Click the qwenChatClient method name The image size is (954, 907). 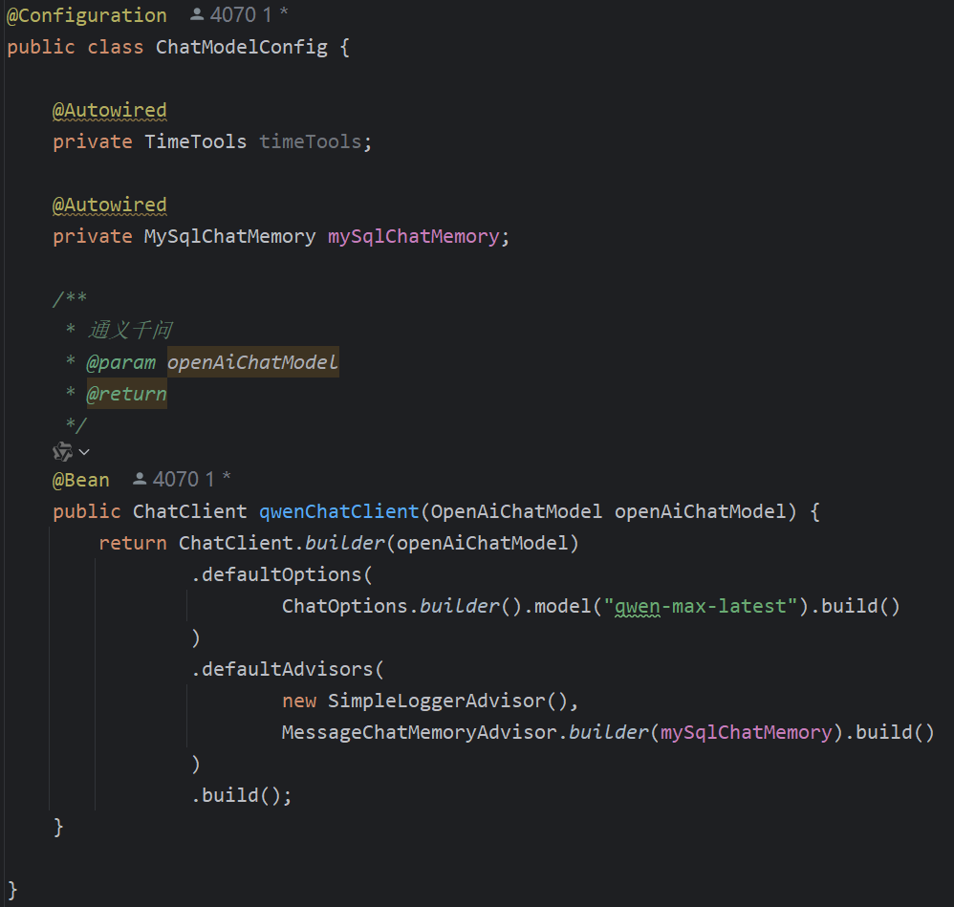click(x=336, y=510)
